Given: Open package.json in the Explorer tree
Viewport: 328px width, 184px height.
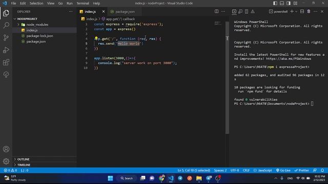Looking at the screenshot, I should pos(45,41).
